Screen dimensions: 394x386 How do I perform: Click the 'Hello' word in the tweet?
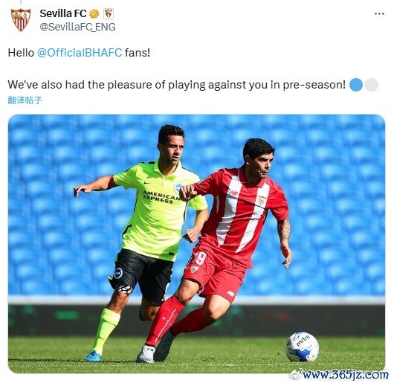(x=21, y=53)
